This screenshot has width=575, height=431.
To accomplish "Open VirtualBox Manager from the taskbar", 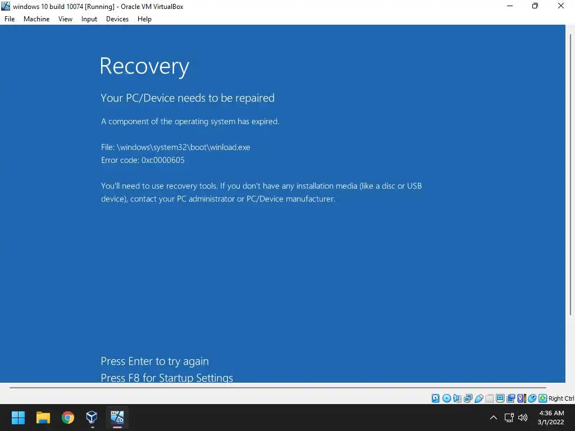I will click(92, 418).
